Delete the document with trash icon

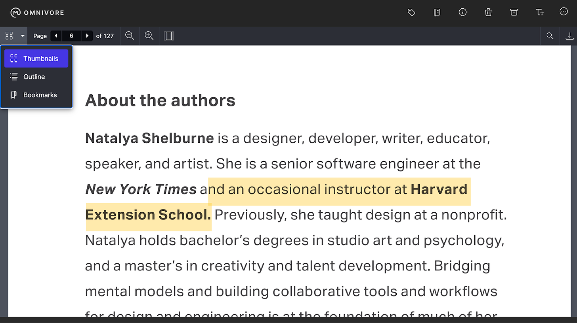[x=488, y=13]
